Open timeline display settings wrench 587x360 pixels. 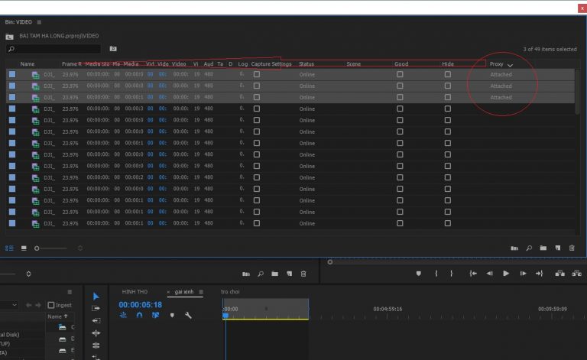tap(188, 315)
